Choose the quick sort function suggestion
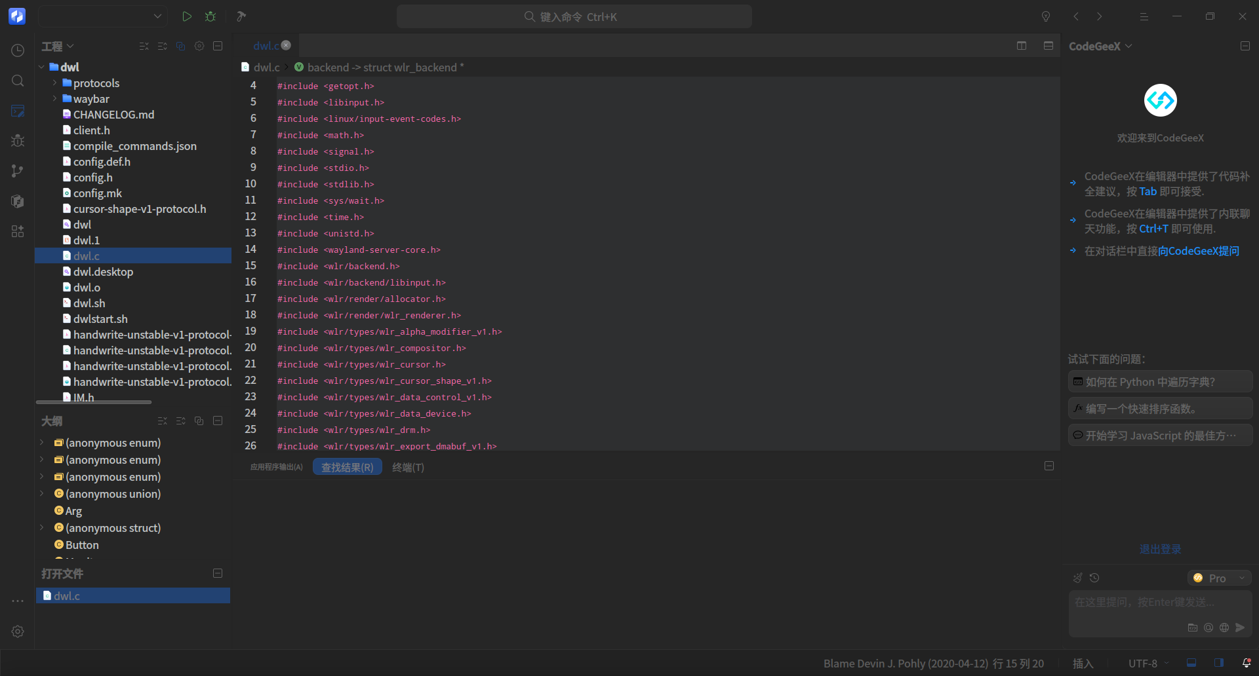1259x676 pixels. click(1160, 409)
